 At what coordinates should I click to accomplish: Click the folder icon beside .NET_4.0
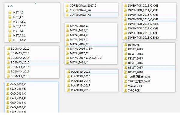pos(10,12)
